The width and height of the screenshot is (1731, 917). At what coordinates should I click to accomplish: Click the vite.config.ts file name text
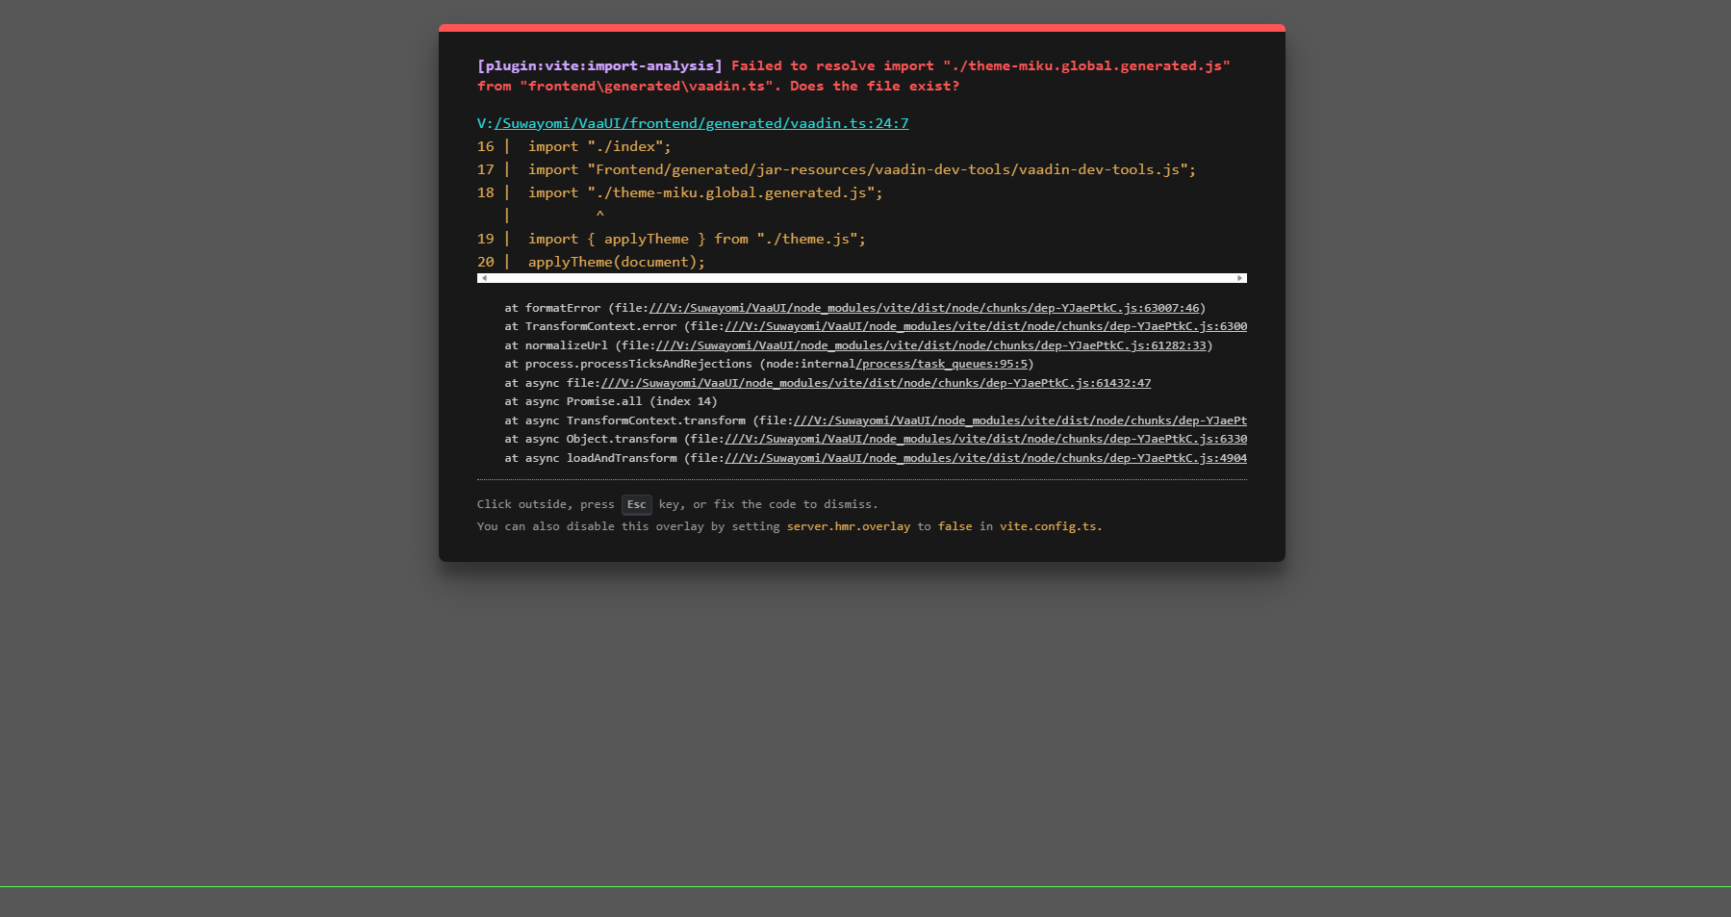1048,526
